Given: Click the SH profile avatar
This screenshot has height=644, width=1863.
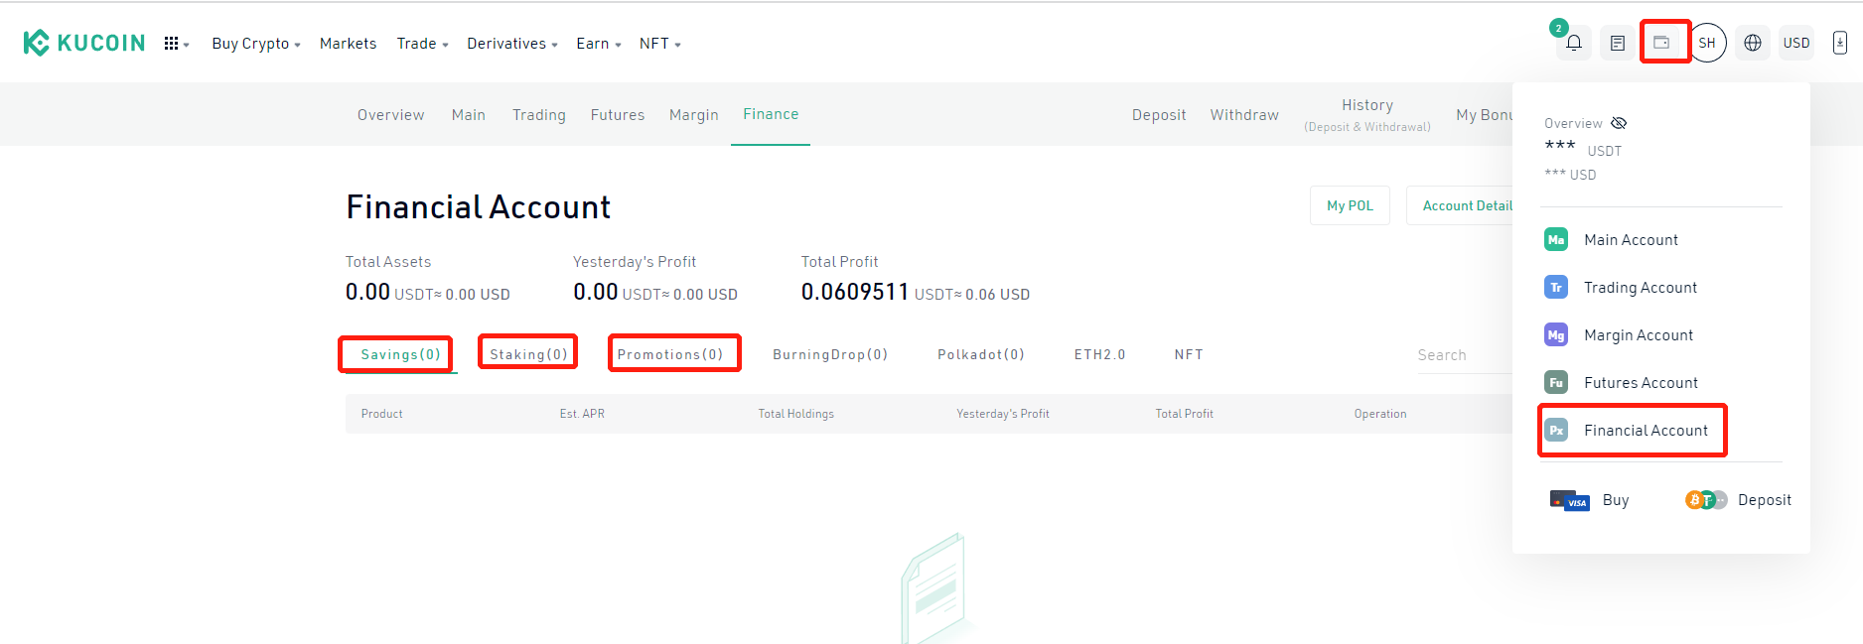Looking at the screenshot, I should (1707, 43).
